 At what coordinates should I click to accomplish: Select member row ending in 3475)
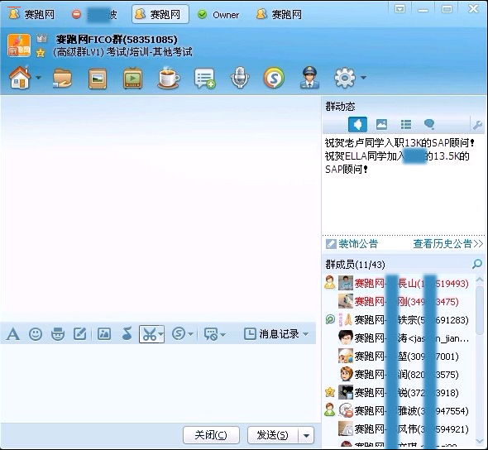point(399,301)
